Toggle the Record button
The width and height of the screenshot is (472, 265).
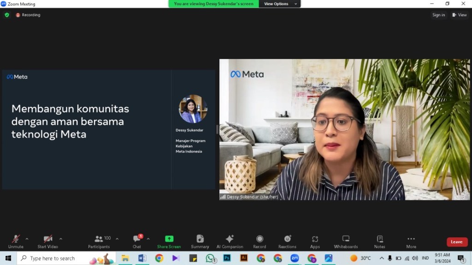point(260,241)
